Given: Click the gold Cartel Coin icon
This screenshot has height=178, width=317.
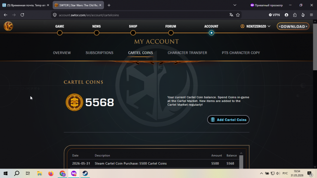Looking at the screenshot, I should tap(74, 102).
